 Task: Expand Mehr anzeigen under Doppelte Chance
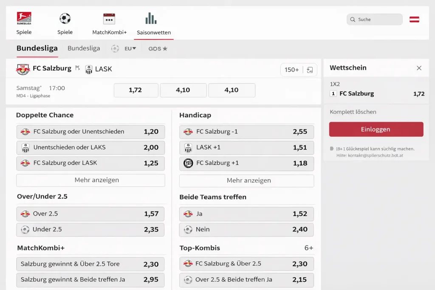[90, 180]
